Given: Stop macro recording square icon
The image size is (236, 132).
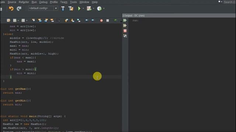Looking at the screenshot, I should pyautogui.click(x=108, y=21).
